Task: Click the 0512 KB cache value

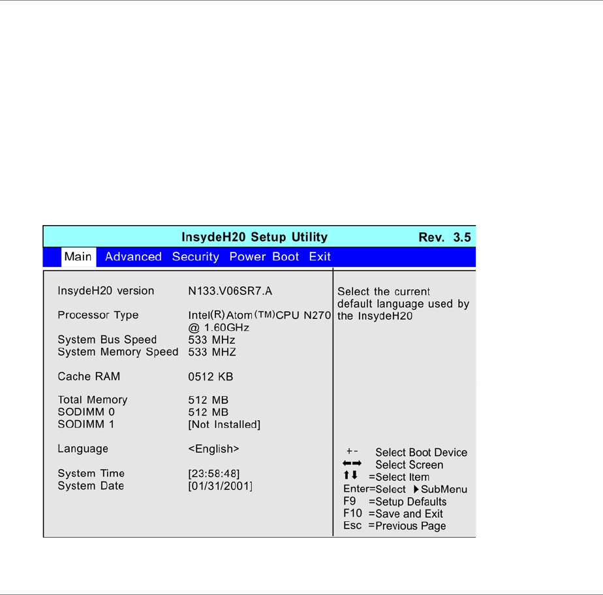Action: pyautogui.click(x=210, y=376)
